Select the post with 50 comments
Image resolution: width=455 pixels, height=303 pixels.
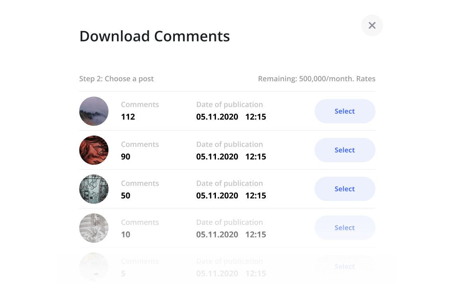click(344, 189)
